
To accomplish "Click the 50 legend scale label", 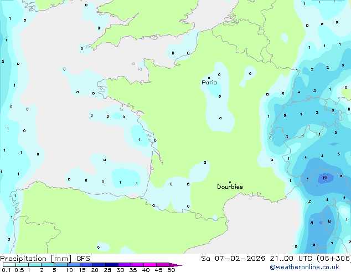I will pyautogui.click(x=171, y=270).
